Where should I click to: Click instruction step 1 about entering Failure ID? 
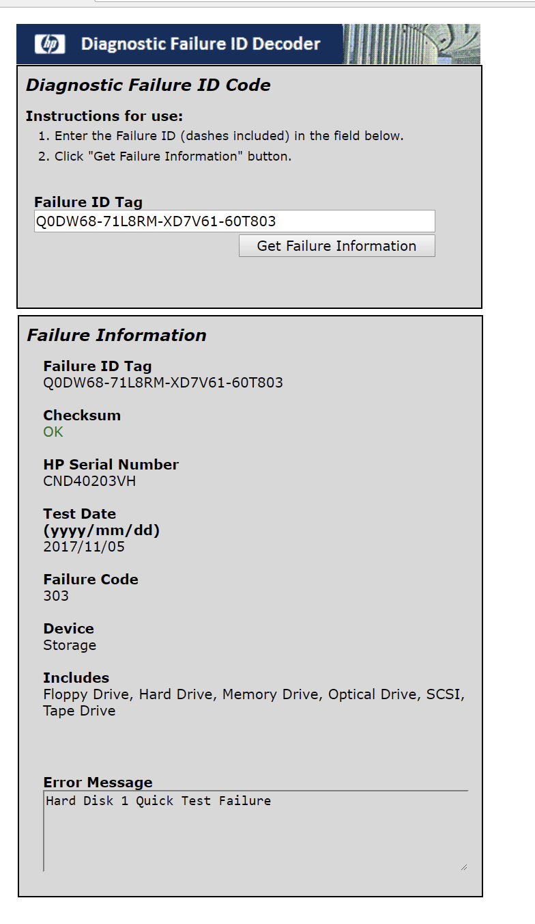[229, 136]
